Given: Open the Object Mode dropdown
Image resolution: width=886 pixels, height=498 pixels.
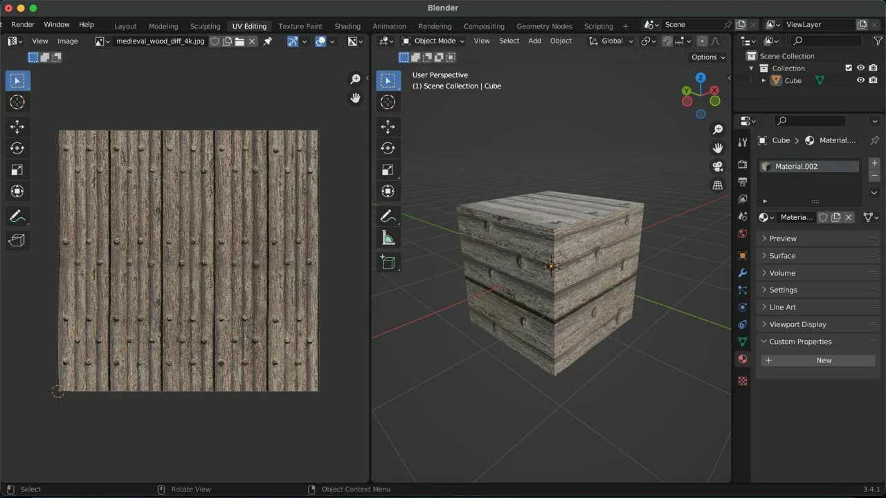Looking at the screenshot, I should tap(433, 41).
